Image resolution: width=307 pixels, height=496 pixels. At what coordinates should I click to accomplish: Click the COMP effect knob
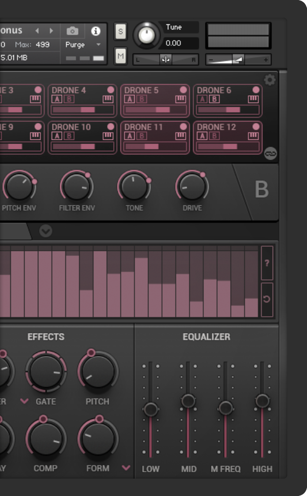coord(46,439)
